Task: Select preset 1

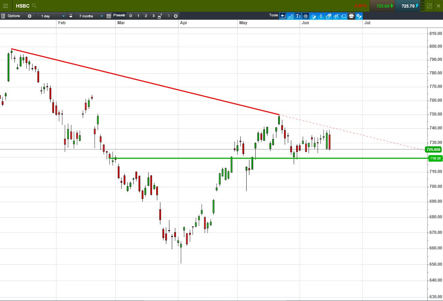Action: point(138,16)
